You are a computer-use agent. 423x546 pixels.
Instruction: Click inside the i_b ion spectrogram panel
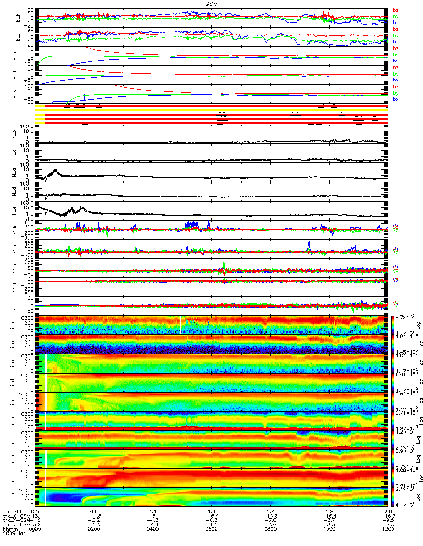(x=211, y=324)
